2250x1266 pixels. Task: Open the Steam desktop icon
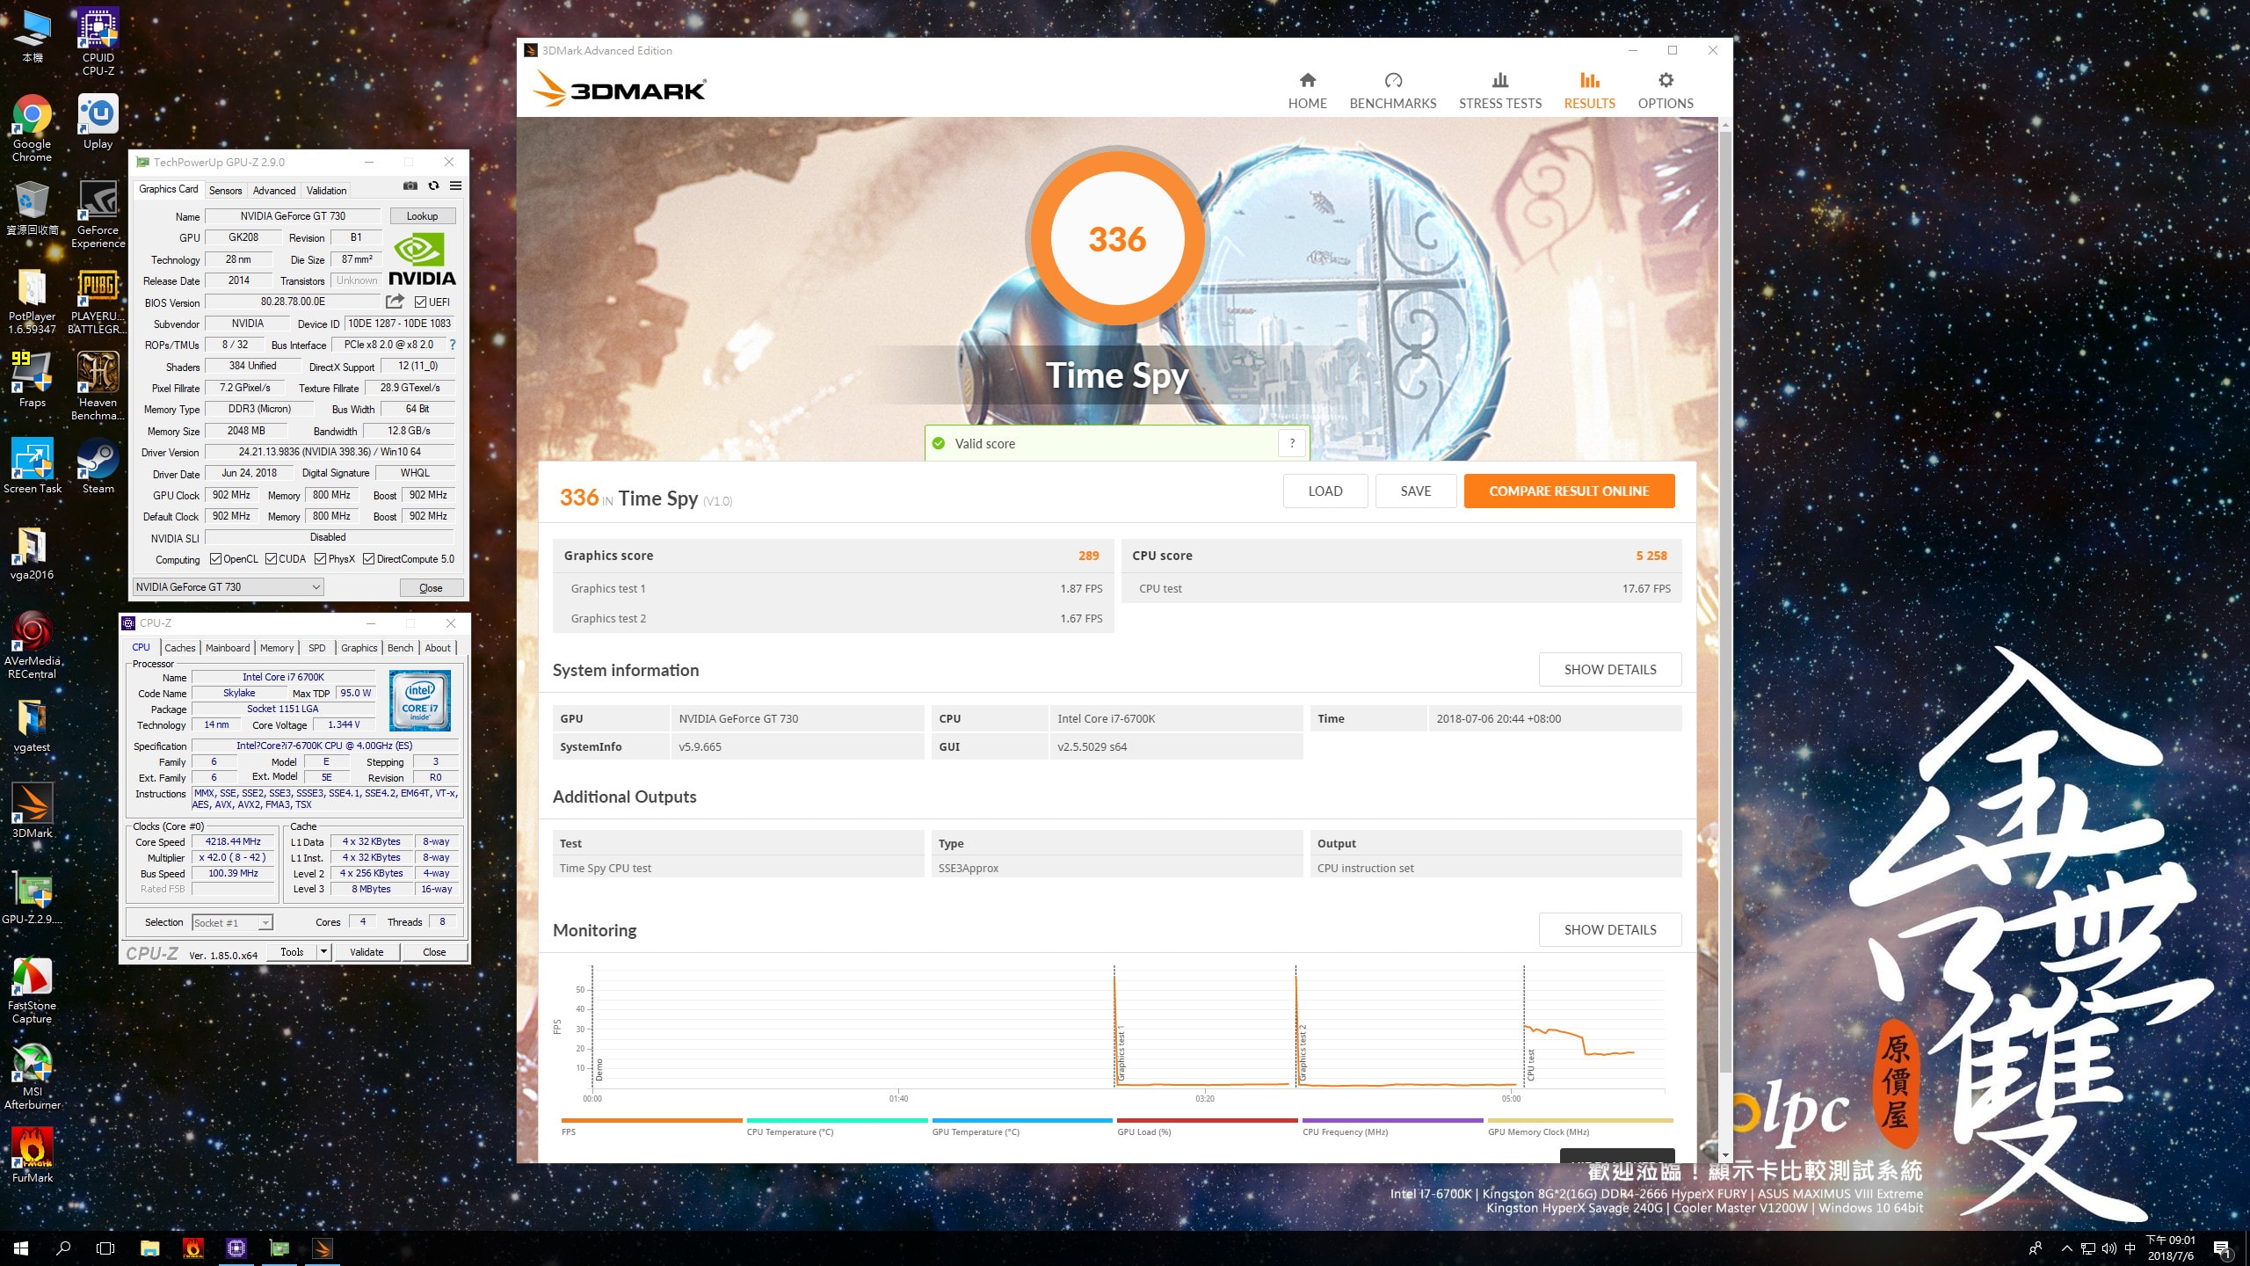click(98, 466)
